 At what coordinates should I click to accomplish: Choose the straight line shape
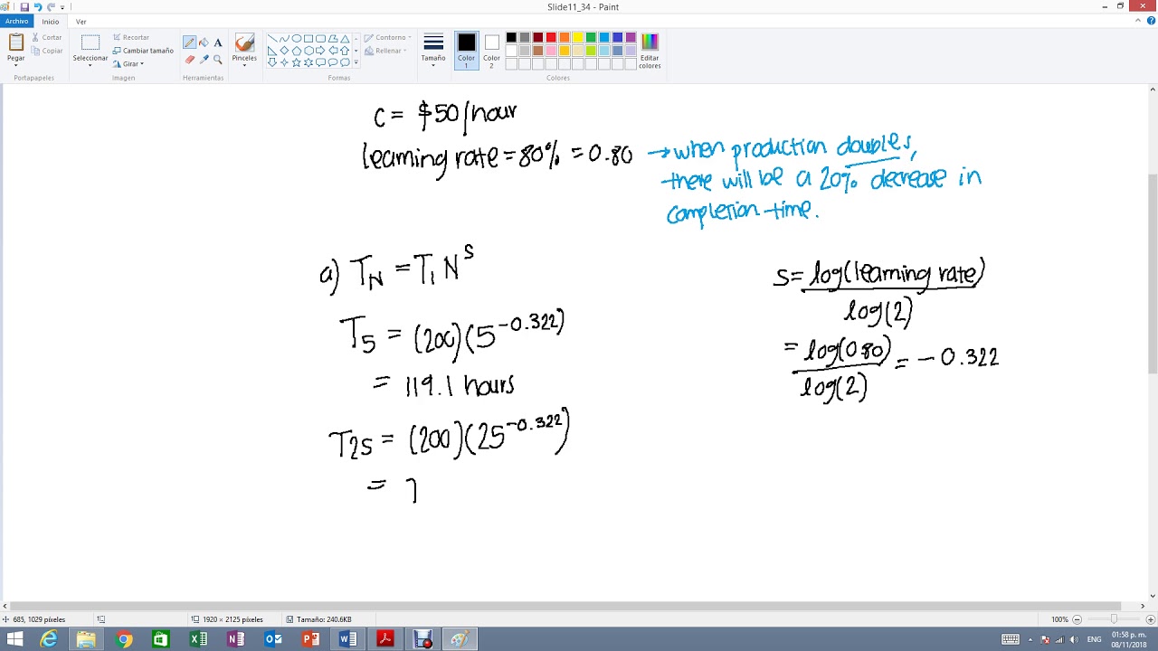coord(272,39)
